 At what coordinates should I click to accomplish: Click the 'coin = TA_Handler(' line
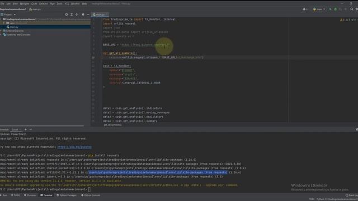point(117,66)
